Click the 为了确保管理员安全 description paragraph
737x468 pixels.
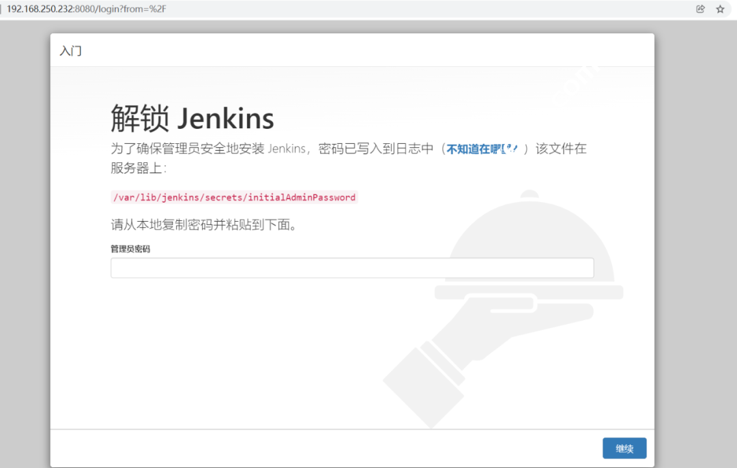point(273,149)
